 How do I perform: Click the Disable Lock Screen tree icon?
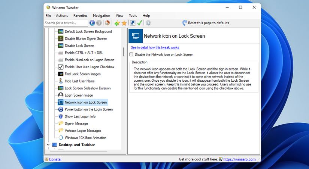tap(61, 46)
